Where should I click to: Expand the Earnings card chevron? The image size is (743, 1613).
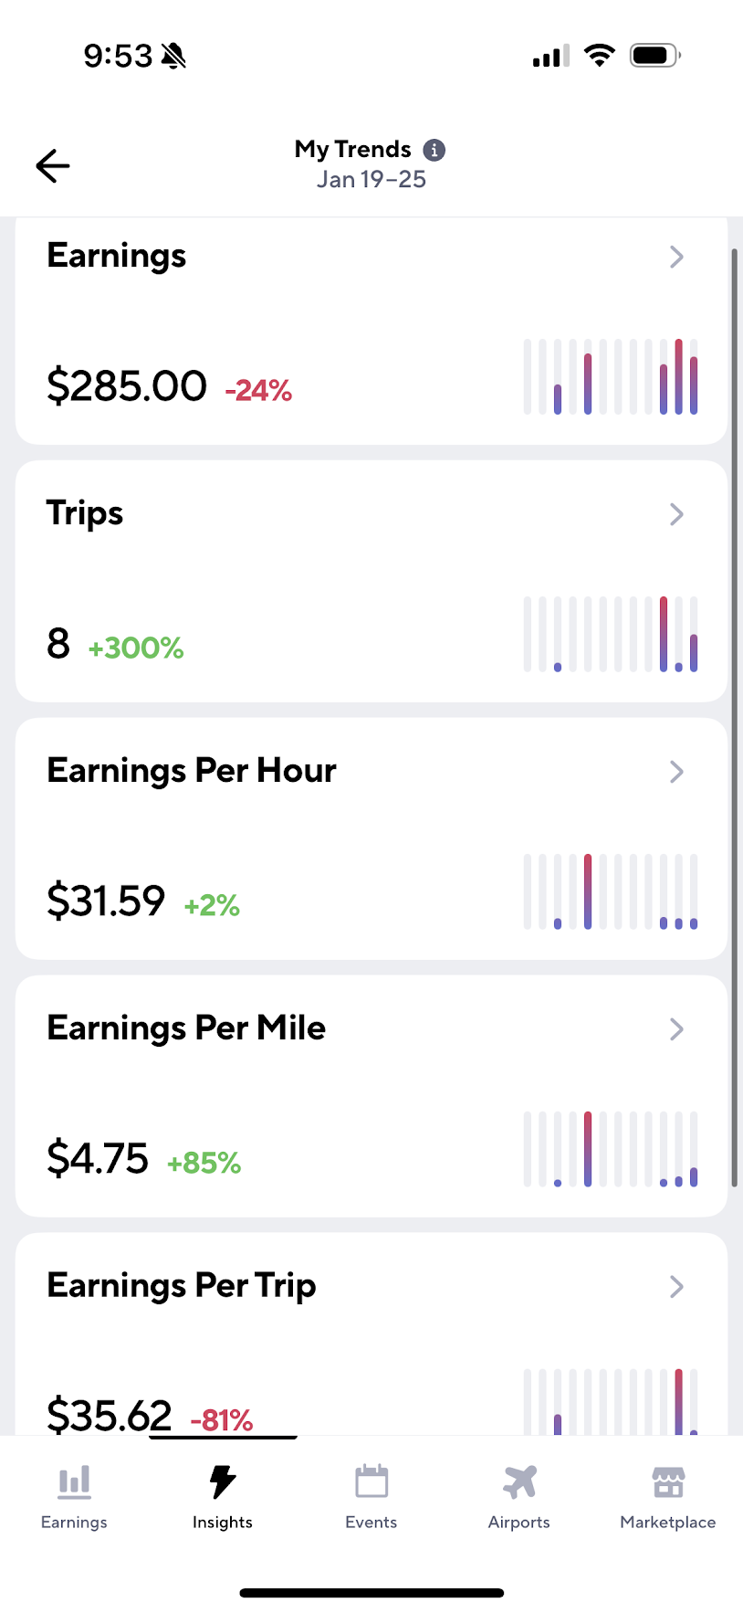(x=676, y=257)
